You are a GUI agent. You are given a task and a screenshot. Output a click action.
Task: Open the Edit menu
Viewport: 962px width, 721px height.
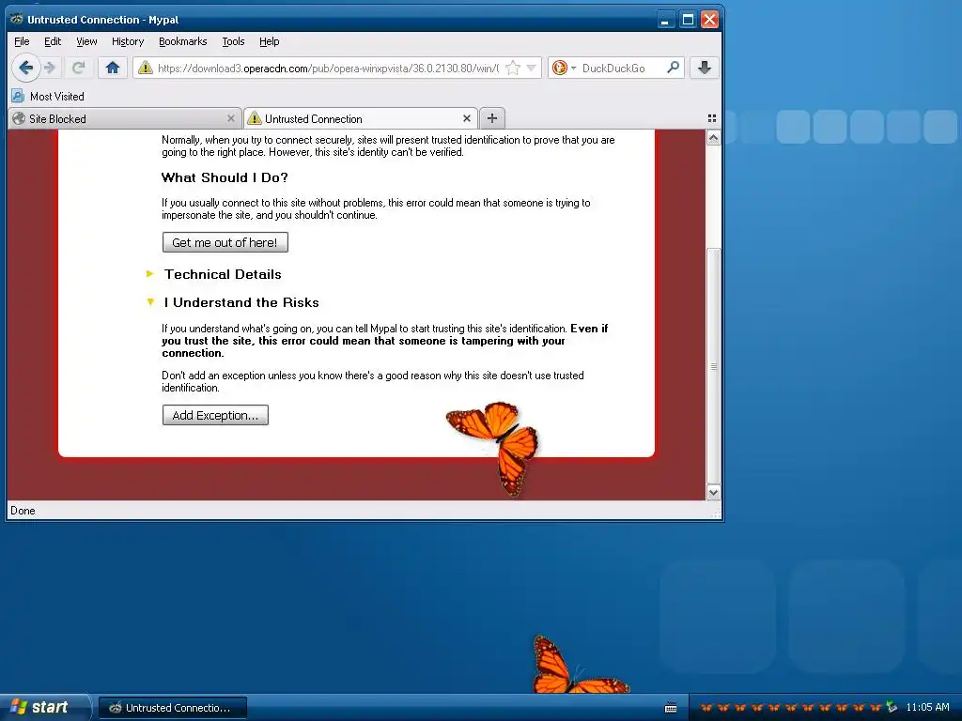(x=53, y=41)
